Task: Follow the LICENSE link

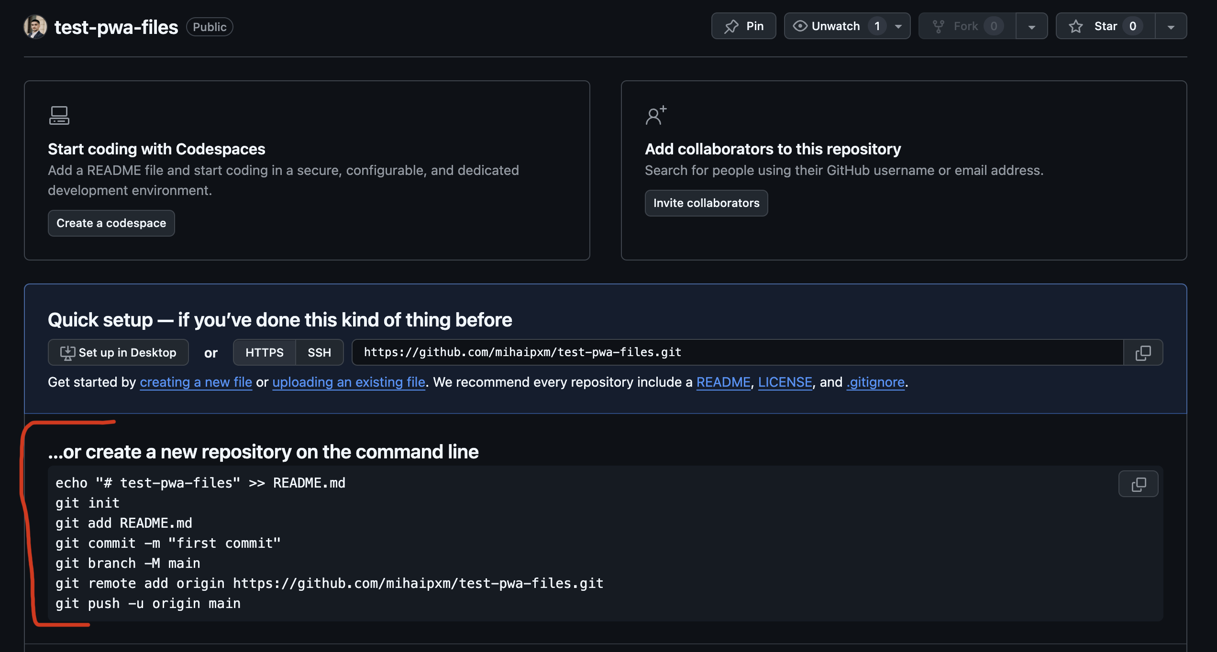Action: pyautogui.click(x=785, y=382)
